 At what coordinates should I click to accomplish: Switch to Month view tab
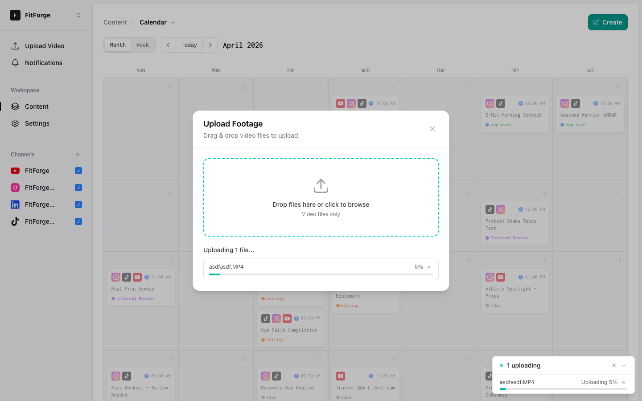point(118,45)
